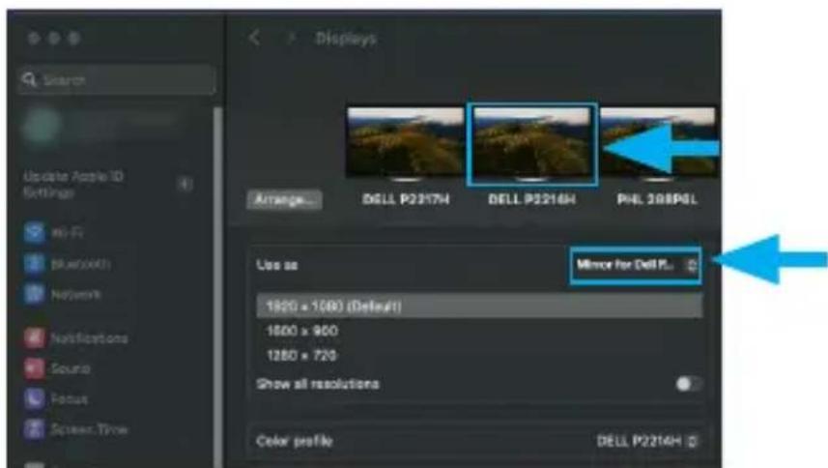This screenshot has height=468, width=828.
Task: Toggle Show all resolutions switch
Action: (x=688, y=384)
